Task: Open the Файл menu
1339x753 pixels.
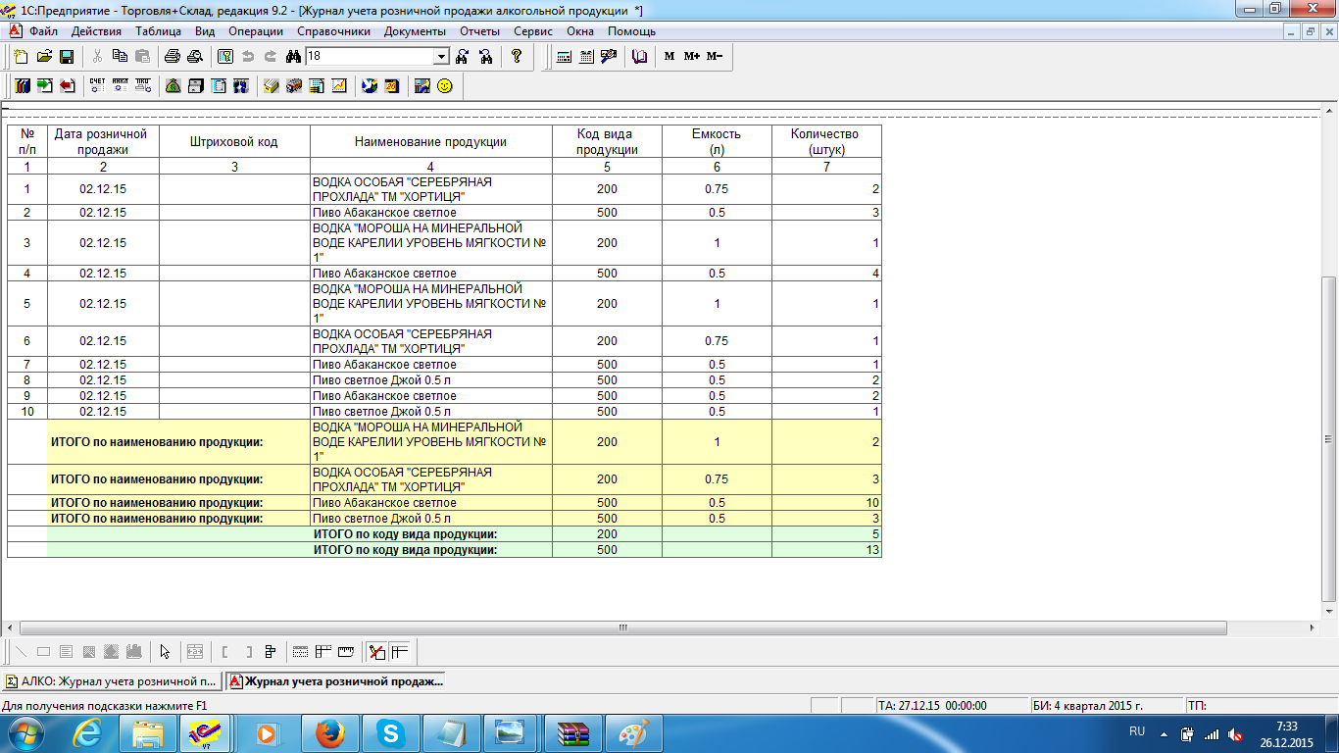Action: point(43,31)
